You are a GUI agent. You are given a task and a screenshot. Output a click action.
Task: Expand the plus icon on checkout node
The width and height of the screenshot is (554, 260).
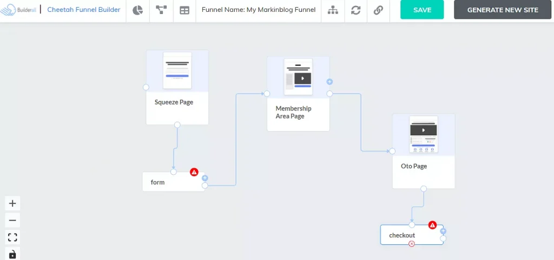click(443, 231)
